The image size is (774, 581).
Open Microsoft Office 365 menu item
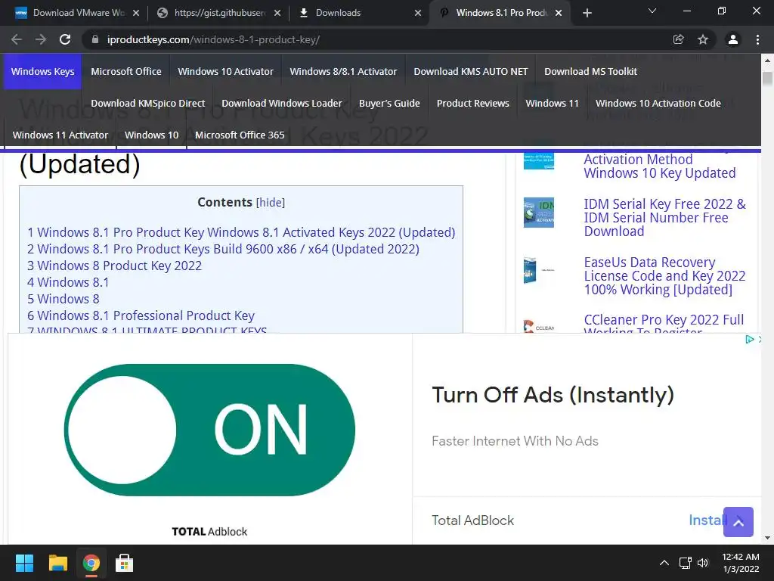pyautogui.click(x=240, y=135)
